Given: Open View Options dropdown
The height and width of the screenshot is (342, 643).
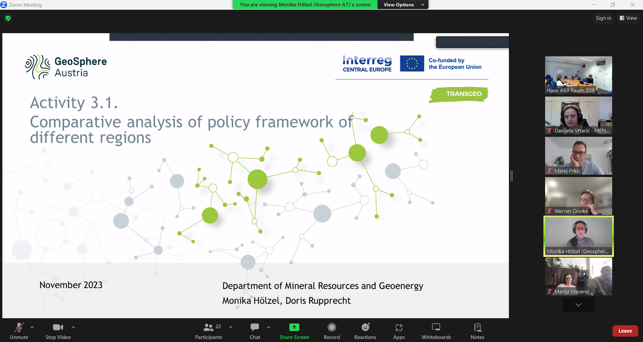Looking at the screenshot, I should pyautogui.click(x=403, y=5).
